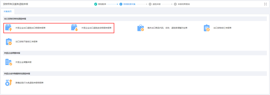The width and height of the screenshot is (270, 95).
Task: Click the step 2 circle for 明细数据采集
Action: pyautogui.click(x=121, y=4)
